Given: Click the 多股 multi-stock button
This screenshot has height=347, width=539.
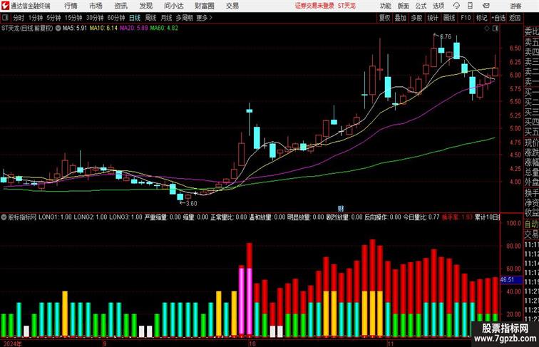Looking at the screenshot, I should [x=416, y=18].
